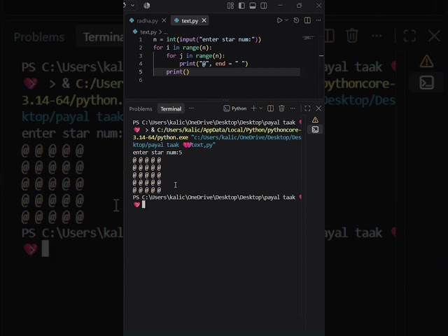This screenshot has width=448, height=336.
Task: Open the timeline history icon in editor toolbar
Action: (296, 20)
